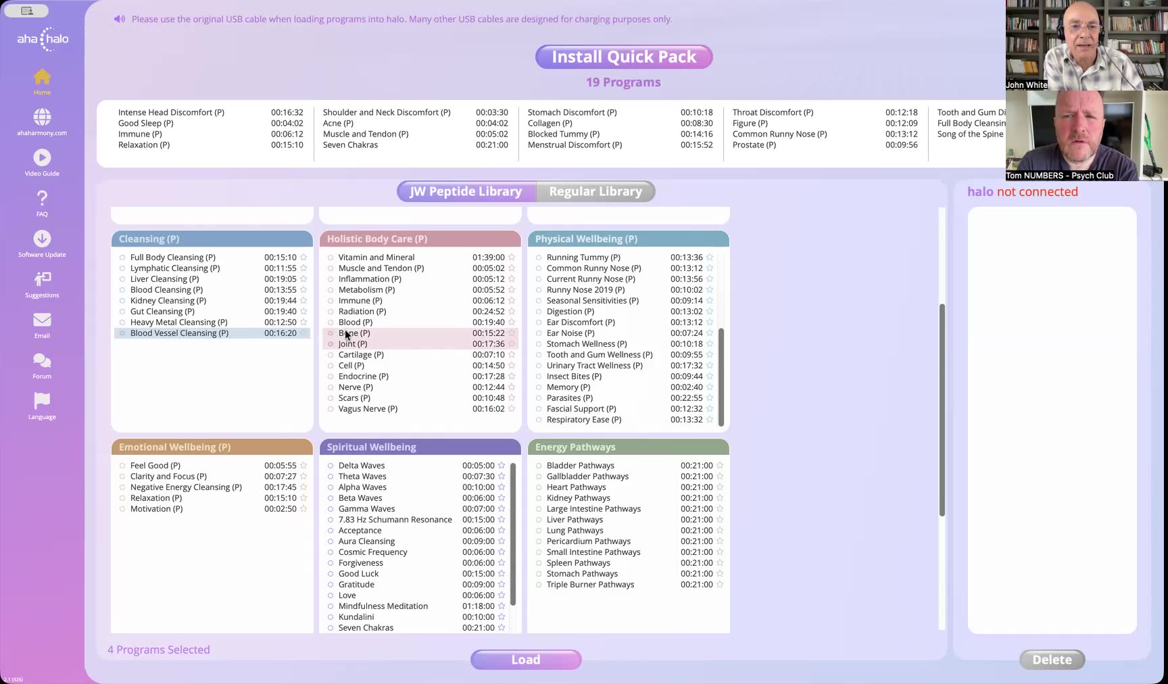Click the Install Quick Pack button
Screen dimensions: 1168x684
pos(624,57)
